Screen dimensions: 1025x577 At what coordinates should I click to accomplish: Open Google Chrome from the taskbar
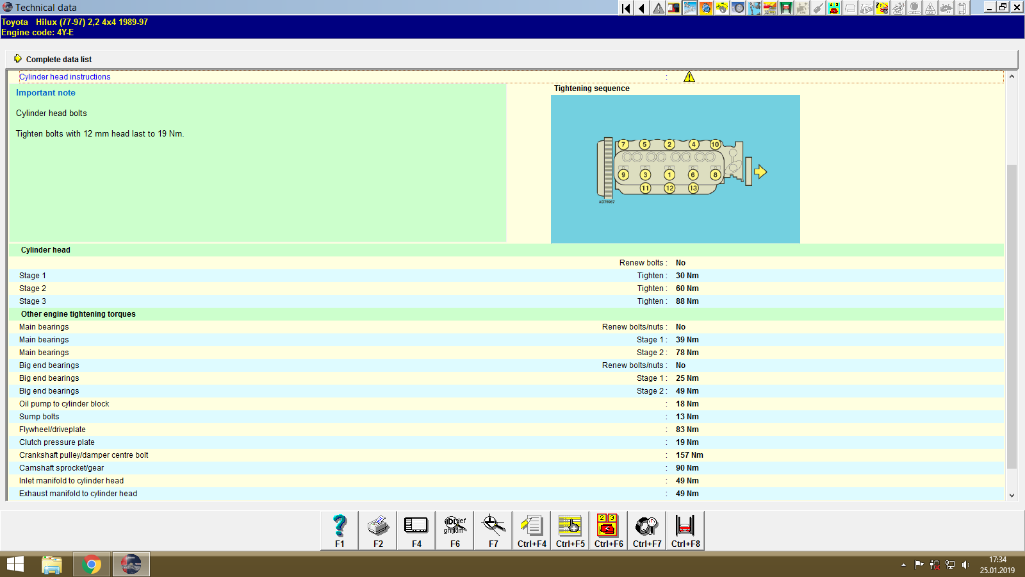point(91,564)
